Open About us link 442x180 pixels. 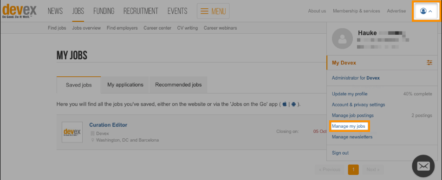point(317,11)
